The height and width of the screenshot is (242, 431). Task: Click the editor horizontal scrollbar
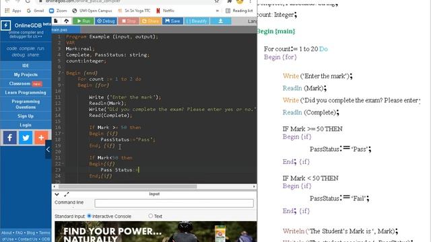coord(127,187)
